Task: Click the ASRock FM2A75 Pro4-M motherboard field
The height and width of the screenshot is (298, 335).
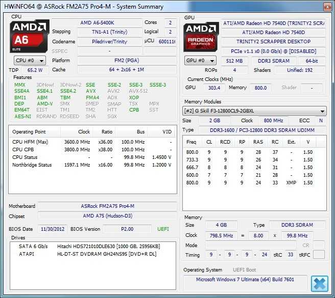Action: [x=107, y=206]
